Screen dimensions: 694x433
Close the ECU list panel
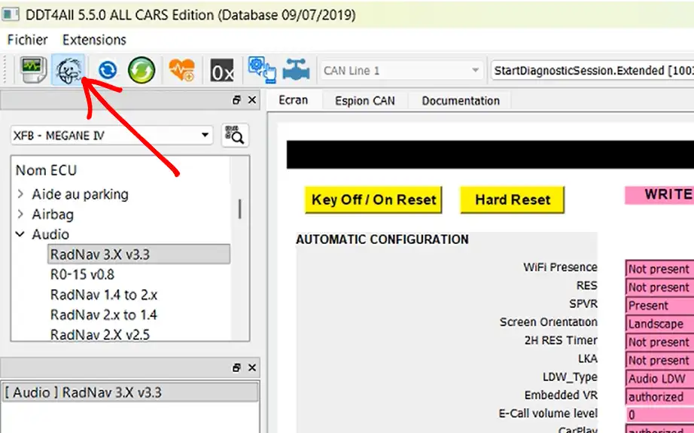point(252,100)
